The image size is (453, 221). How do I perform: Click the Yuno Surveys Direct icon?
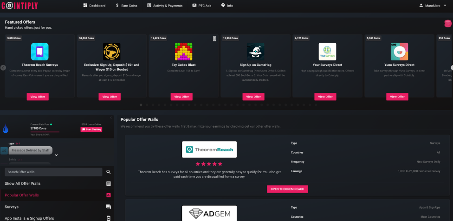(x=399, y=52)
